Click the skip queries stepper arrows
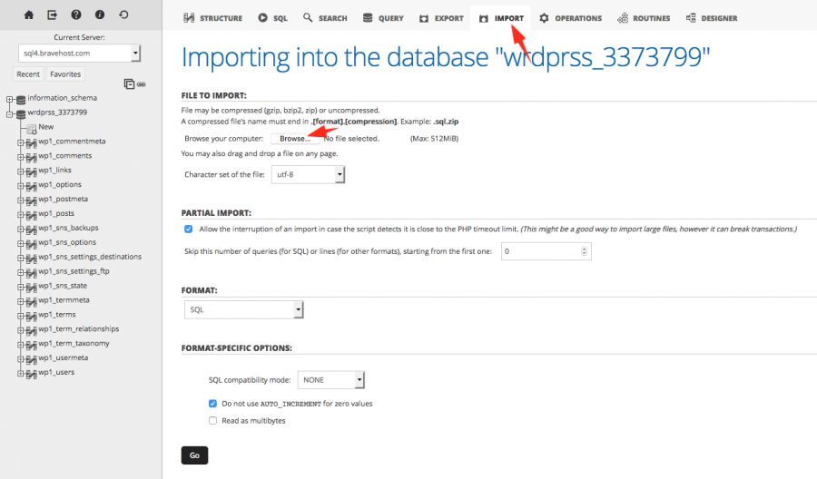Screen dimensions: 817x479 (584, 251)
